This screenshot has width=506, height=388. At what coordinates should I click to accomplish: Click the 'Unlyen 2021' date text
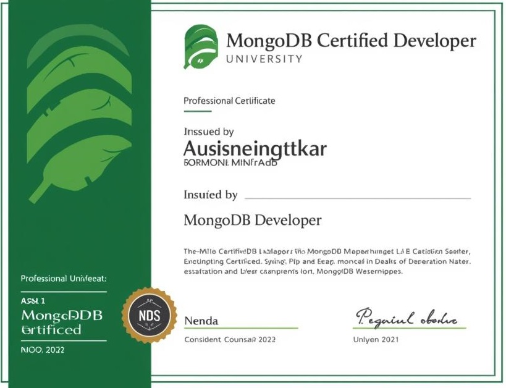point(376,339)
